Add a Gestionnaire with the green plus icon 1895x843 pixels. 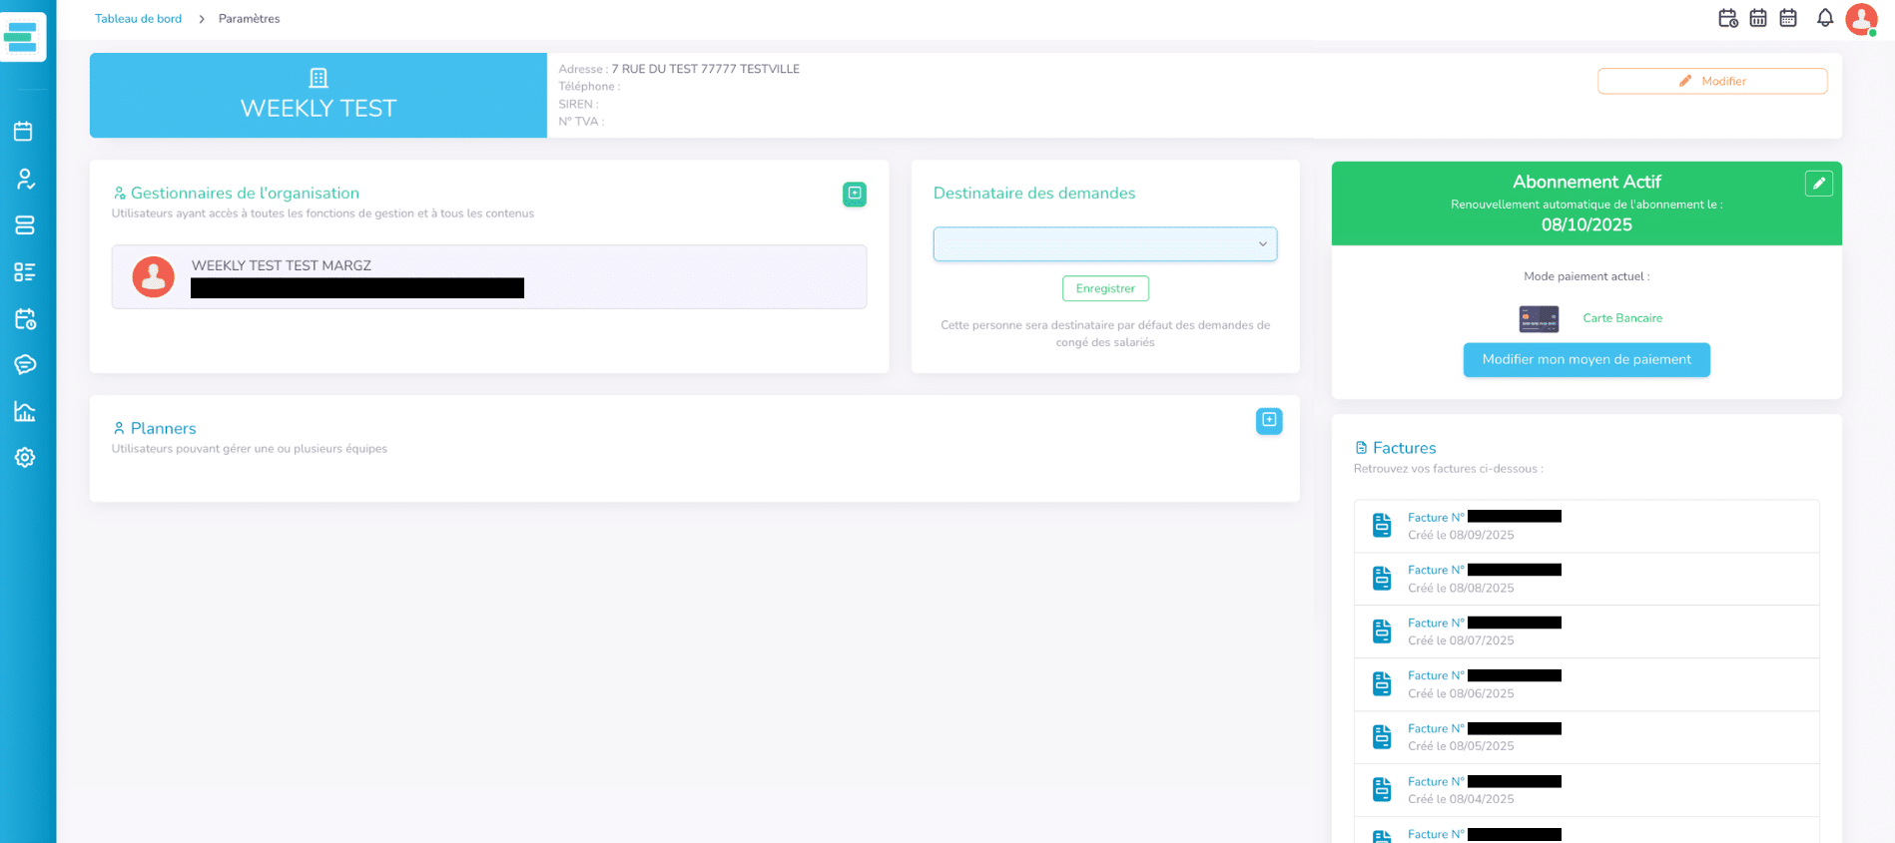coord(855,194)
